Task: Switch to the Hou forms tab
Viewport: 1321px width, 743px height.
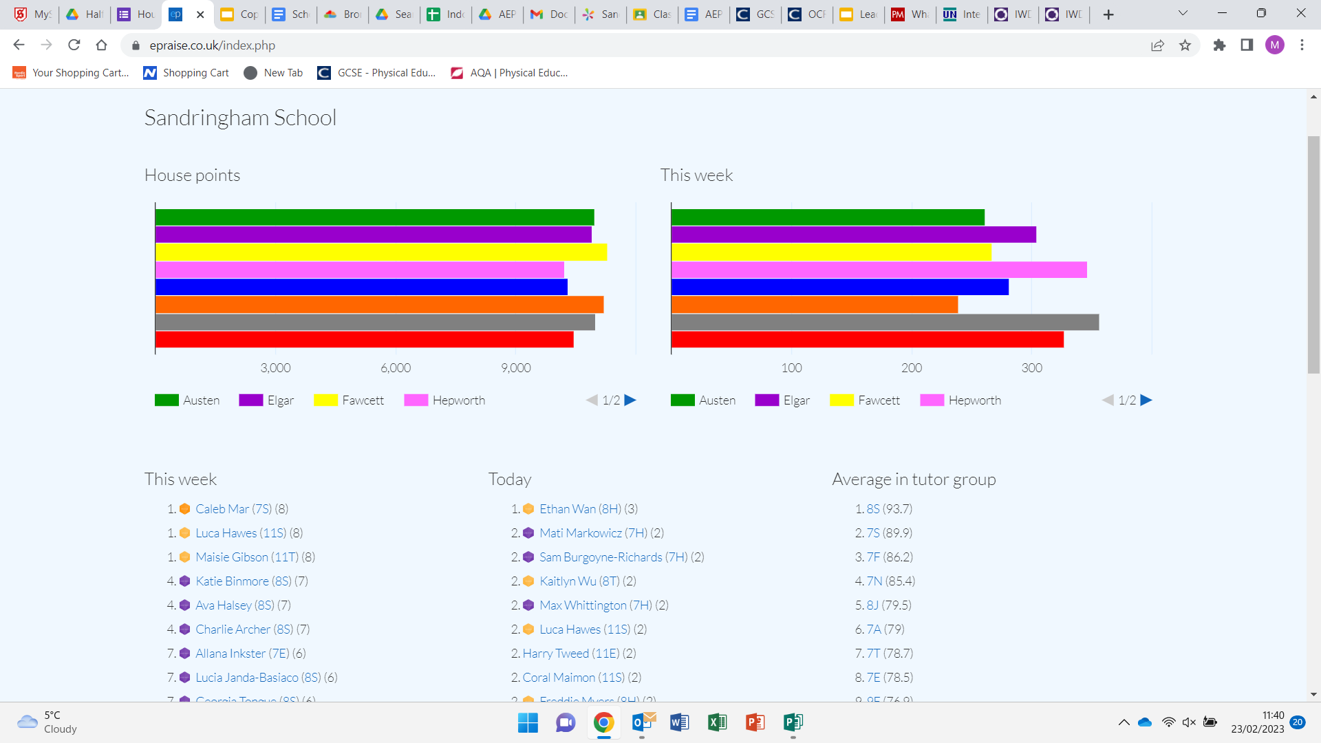Action: (136, 14)
